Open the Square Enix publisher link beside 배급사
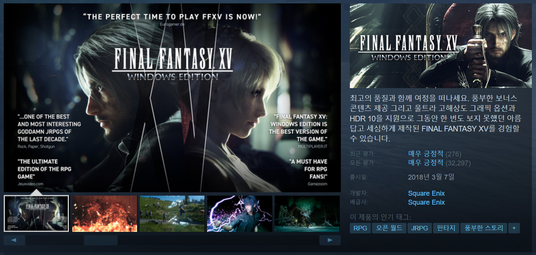This screenshot has height=255, width=536. [x=426, y=202]
